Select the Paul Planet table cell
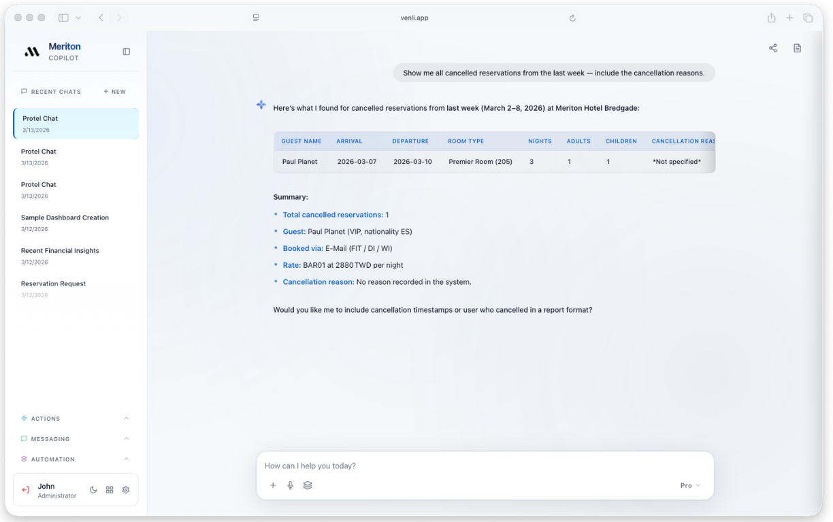 click(x=300, y=162)
